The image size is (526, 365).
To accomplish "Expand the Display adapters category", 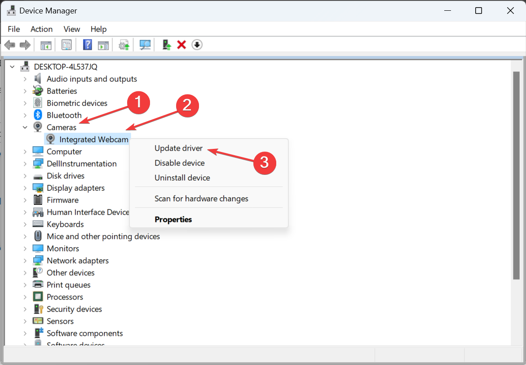I will point(25,188).
